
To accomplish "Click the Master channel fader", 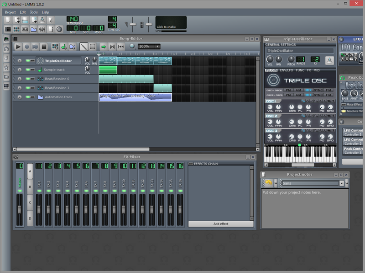I will point(20,210).
